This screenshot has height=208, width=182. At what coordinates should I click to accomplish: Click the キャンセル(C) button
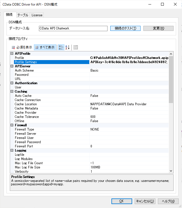(x=145, y=201)
